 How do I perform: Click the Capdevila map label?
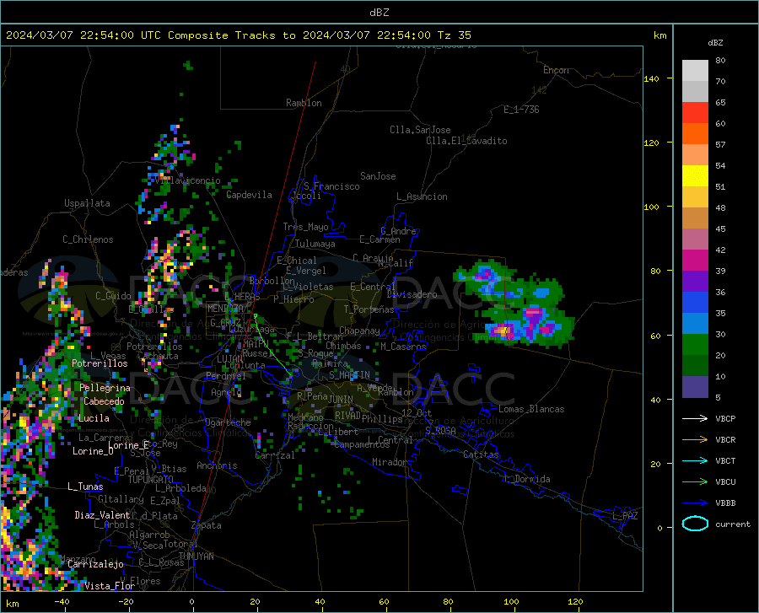pos(249,195)
